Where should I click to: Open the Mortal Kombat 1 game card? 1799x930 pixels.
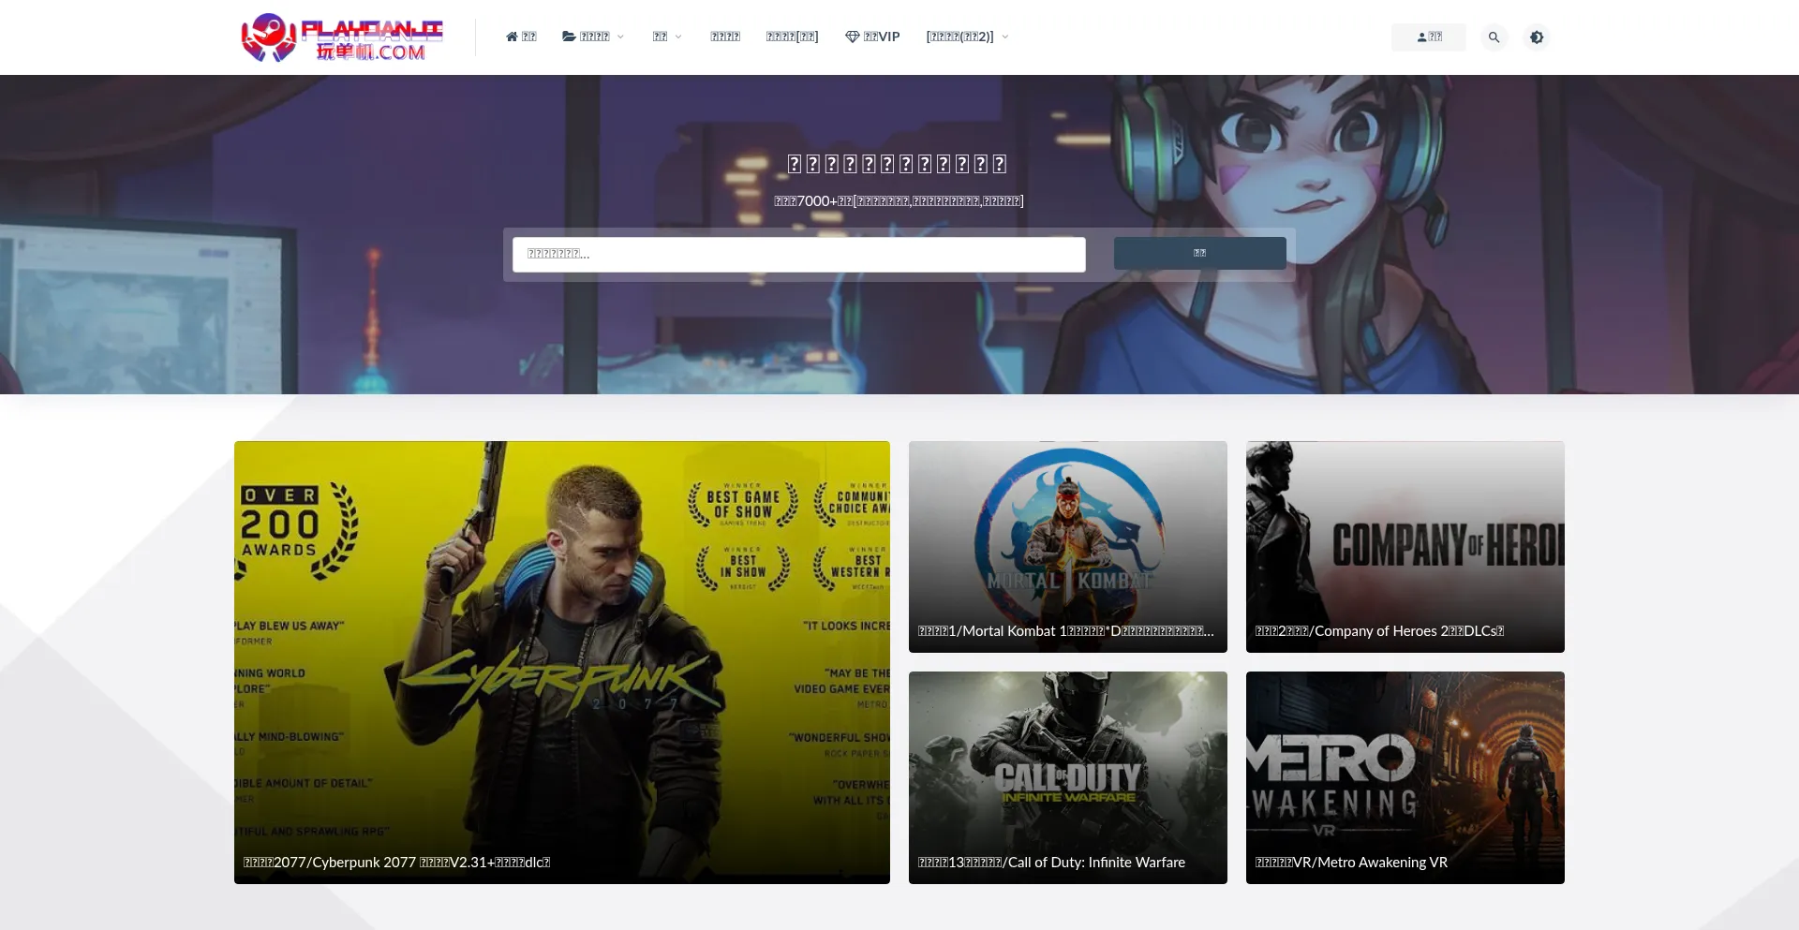point(1068,547)
